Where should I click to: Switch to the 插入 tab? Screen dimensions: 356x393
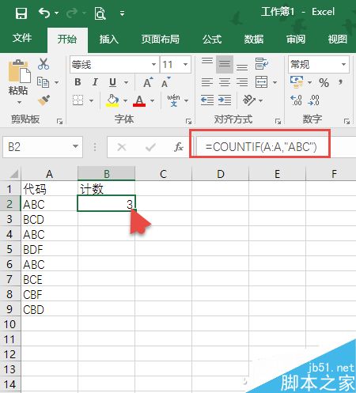click(x=109, y=40)
